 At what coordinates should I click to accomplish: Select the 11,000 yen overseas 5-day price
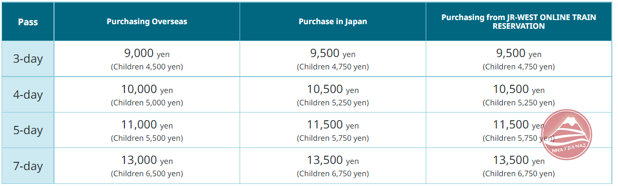click(147, 124)
